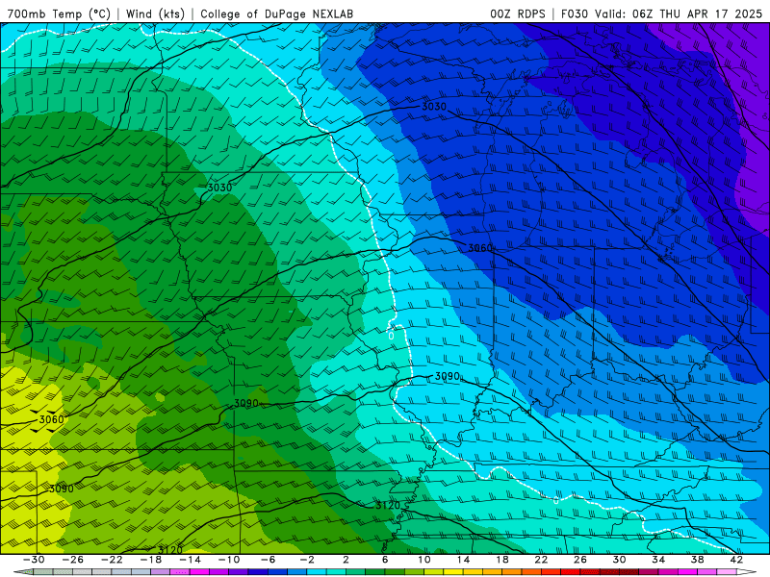Viewport: 770px width, 577px height.
Task: Select the "14" color scale value
Action: point(463,560)
